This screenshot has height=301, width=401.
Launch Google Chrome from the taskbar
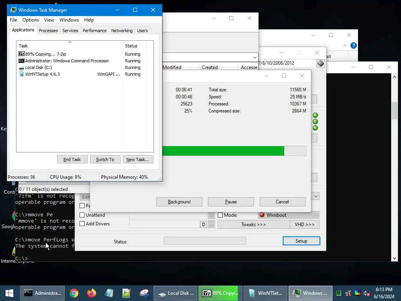[74, 293]
